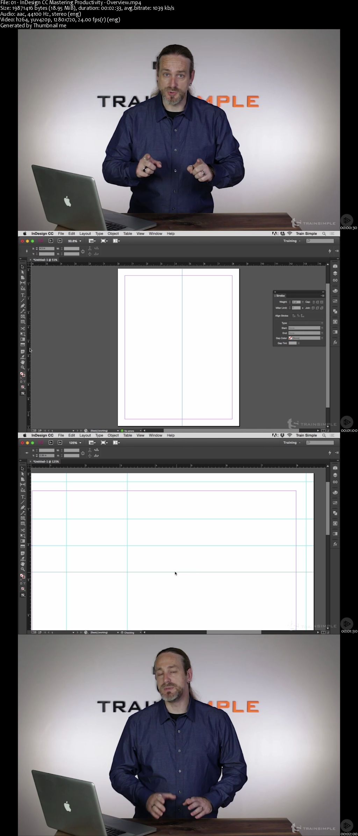Align stroke to center in Stroke panel
This screenshot has width=358, height=836.
pyautogui.click(x=294, y=316)
